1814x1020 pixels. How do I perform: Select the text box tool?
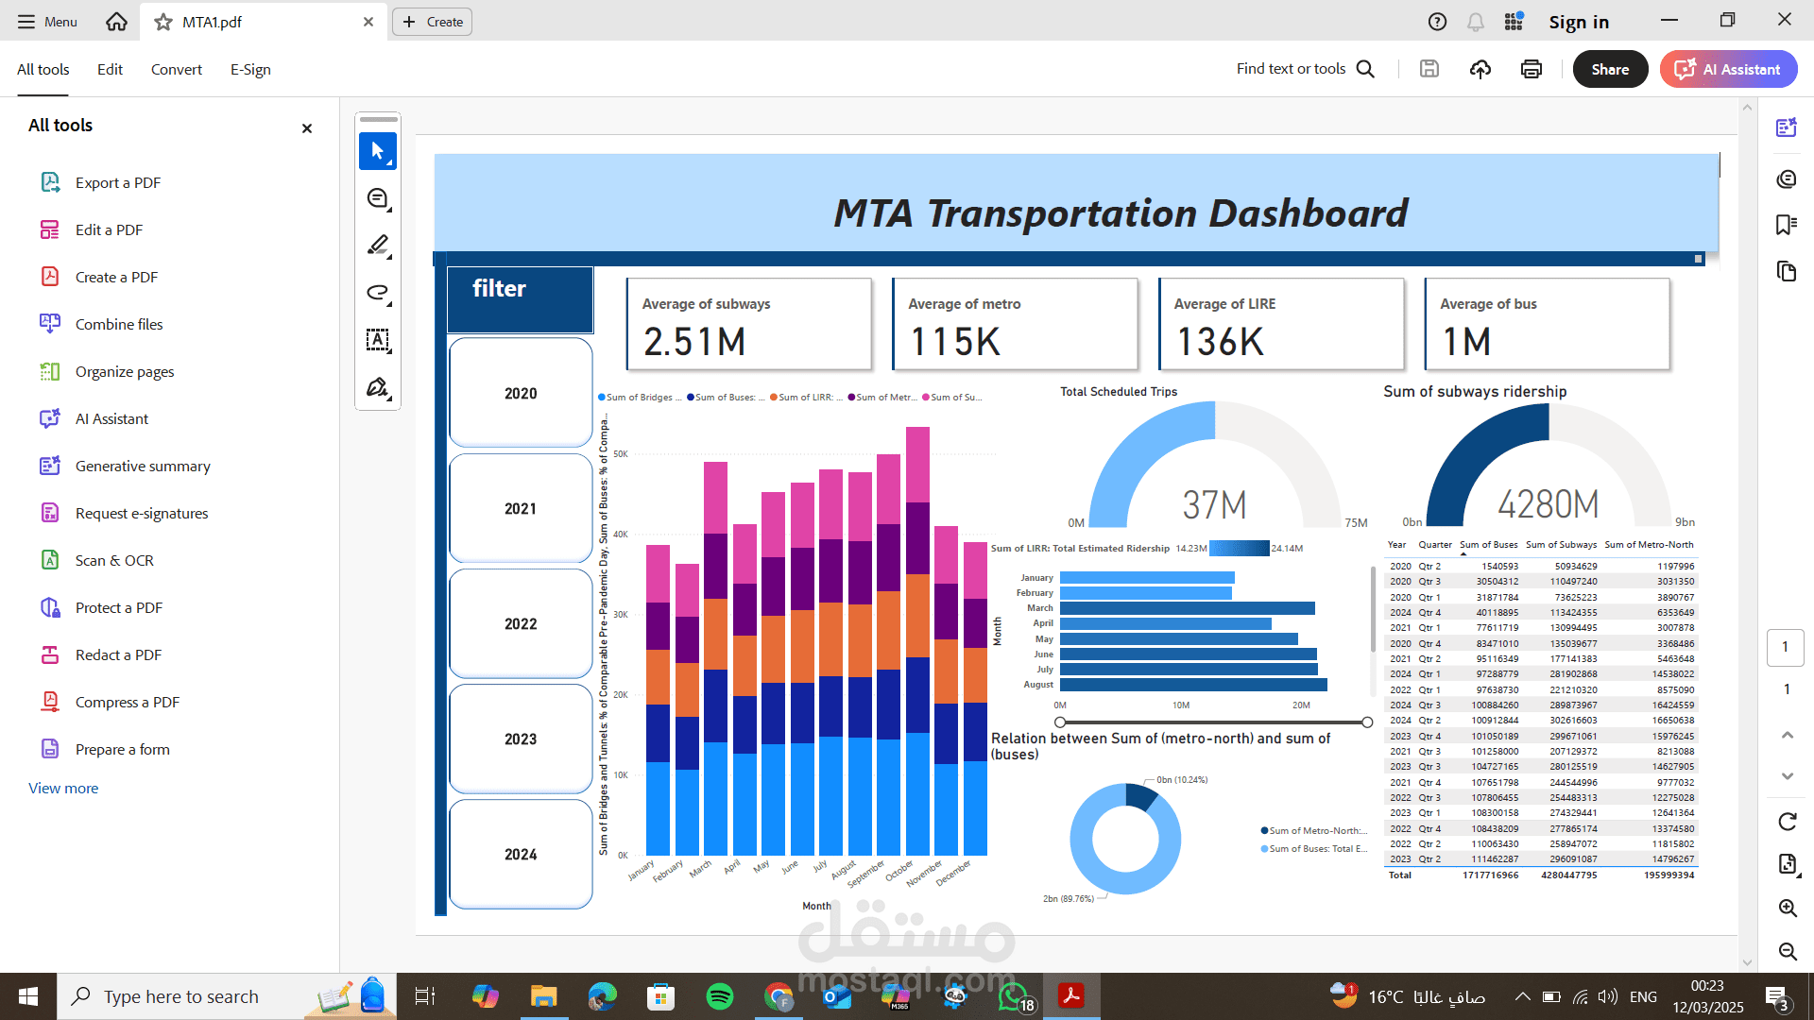pyautogui.click(x=378, y=340)
